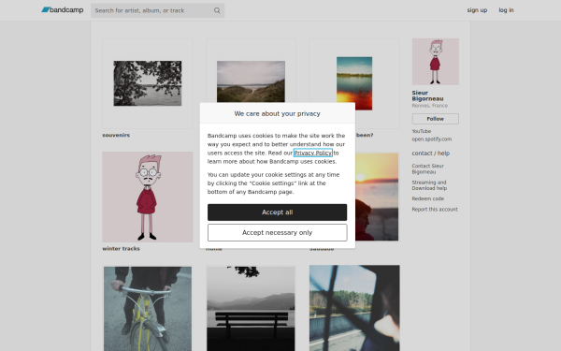The image size is (561, 351).
Task: Open the souvenirs album cover
Action: click(148, 83)
